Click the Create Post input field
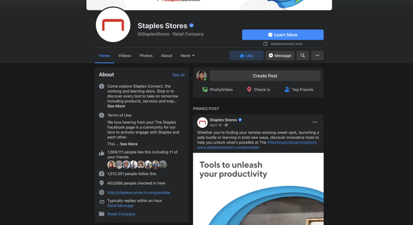This screenshot has width=413, height=225. pos(265,76)
